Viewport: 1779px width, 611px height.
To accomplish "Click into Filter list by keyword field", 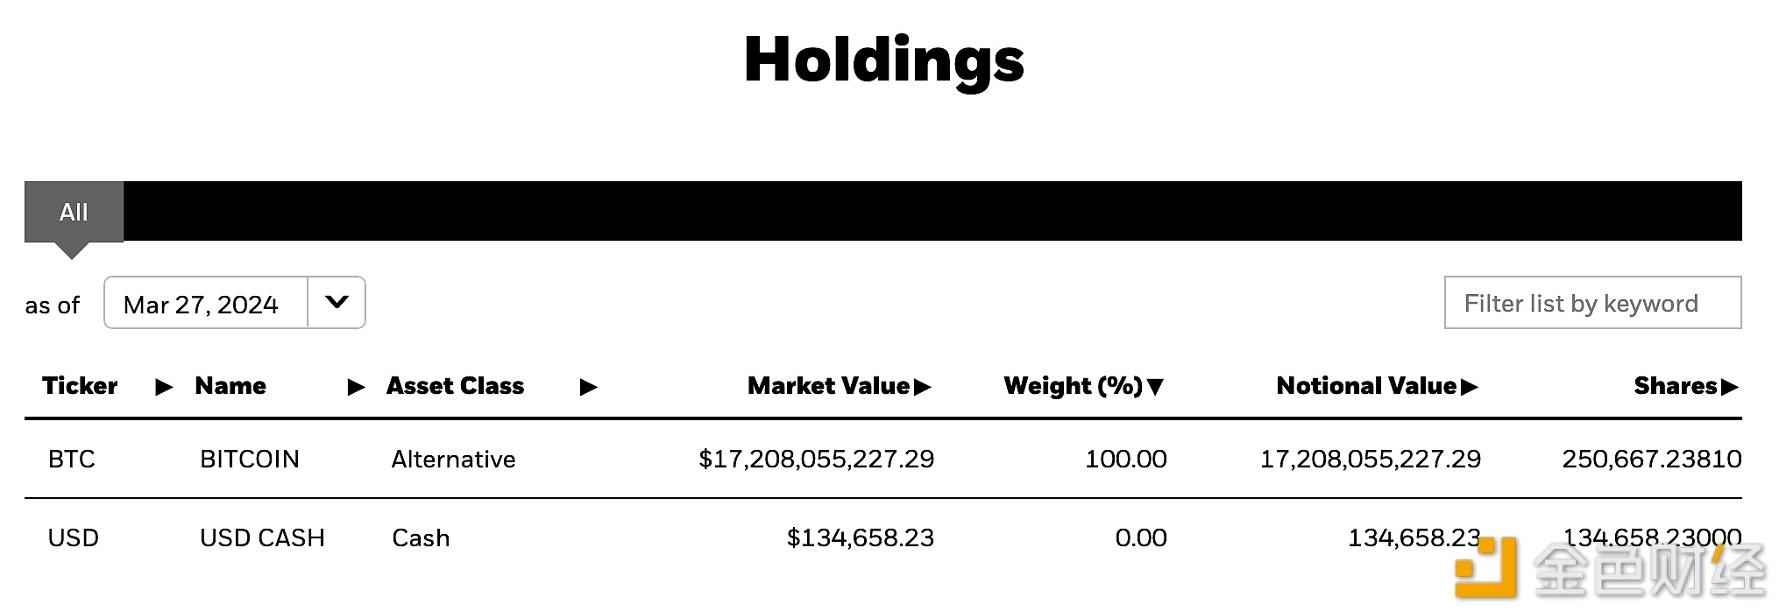I will pyautogui.click(x=1592, y=303).
